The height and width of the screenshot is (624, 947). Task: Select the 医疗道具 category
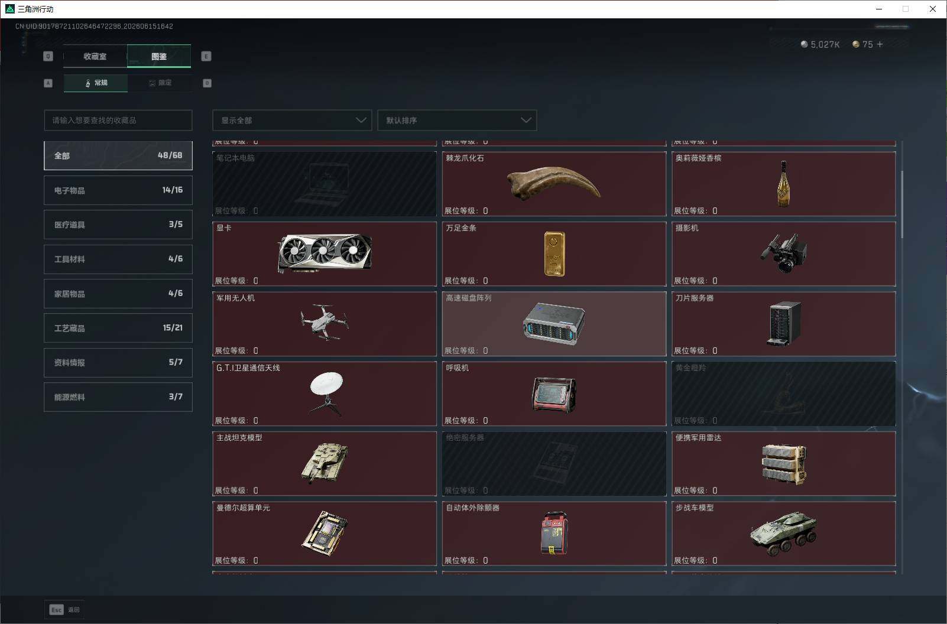coord(118,225)
